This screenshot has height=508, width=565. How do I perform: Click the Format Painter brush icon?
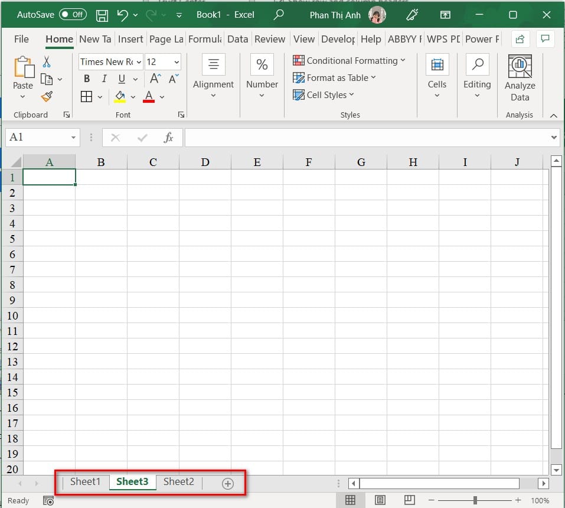tap(47, 96)
